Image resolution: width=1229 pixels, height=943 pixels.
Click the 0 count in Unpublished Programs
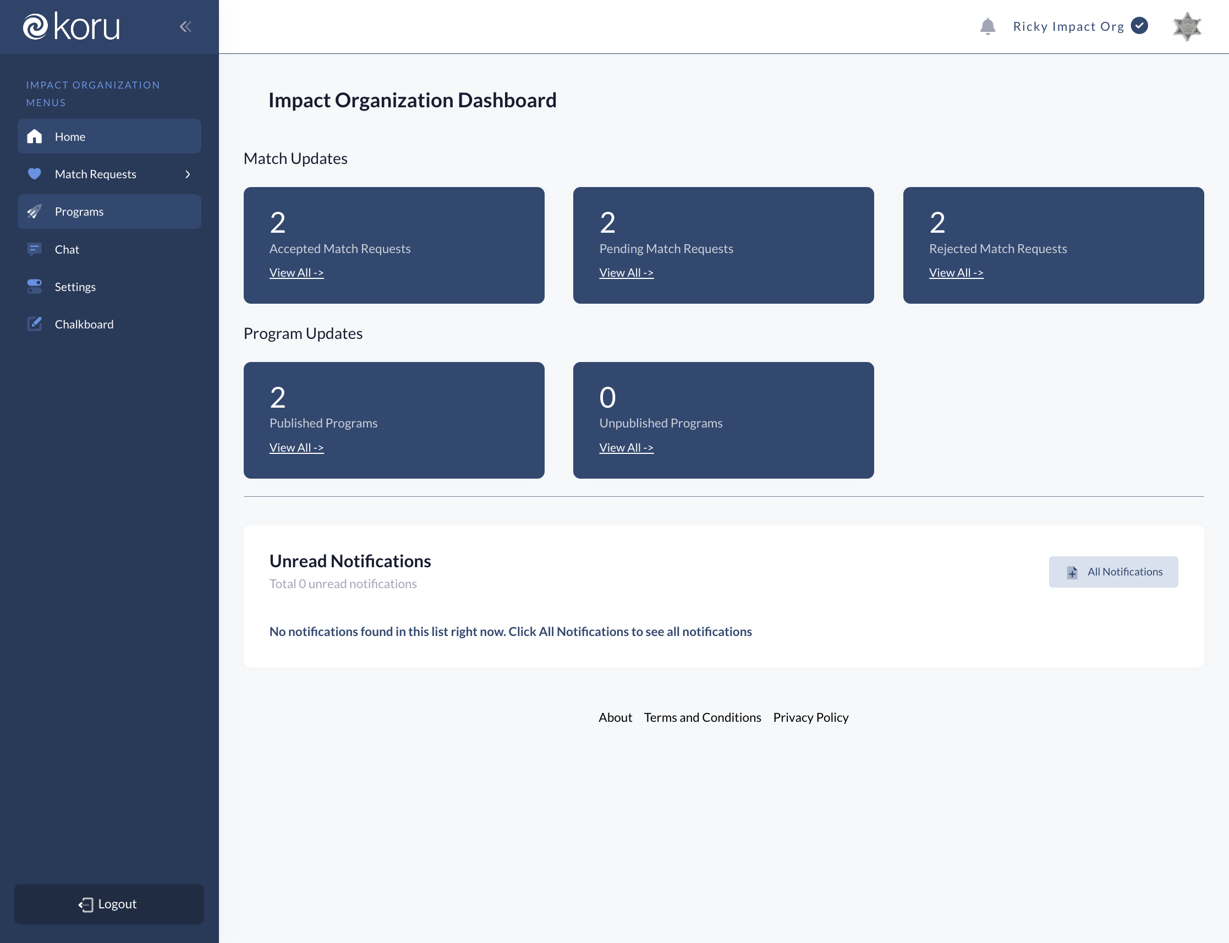click(608, 397)
